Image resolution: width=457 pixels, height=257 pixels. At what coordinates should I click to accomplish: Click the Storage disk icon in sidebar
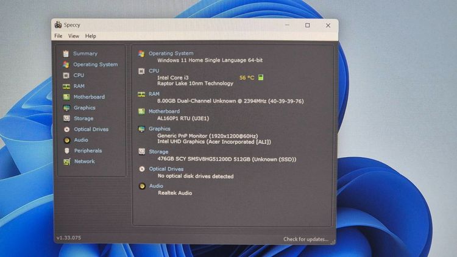[x=67, y=118]
